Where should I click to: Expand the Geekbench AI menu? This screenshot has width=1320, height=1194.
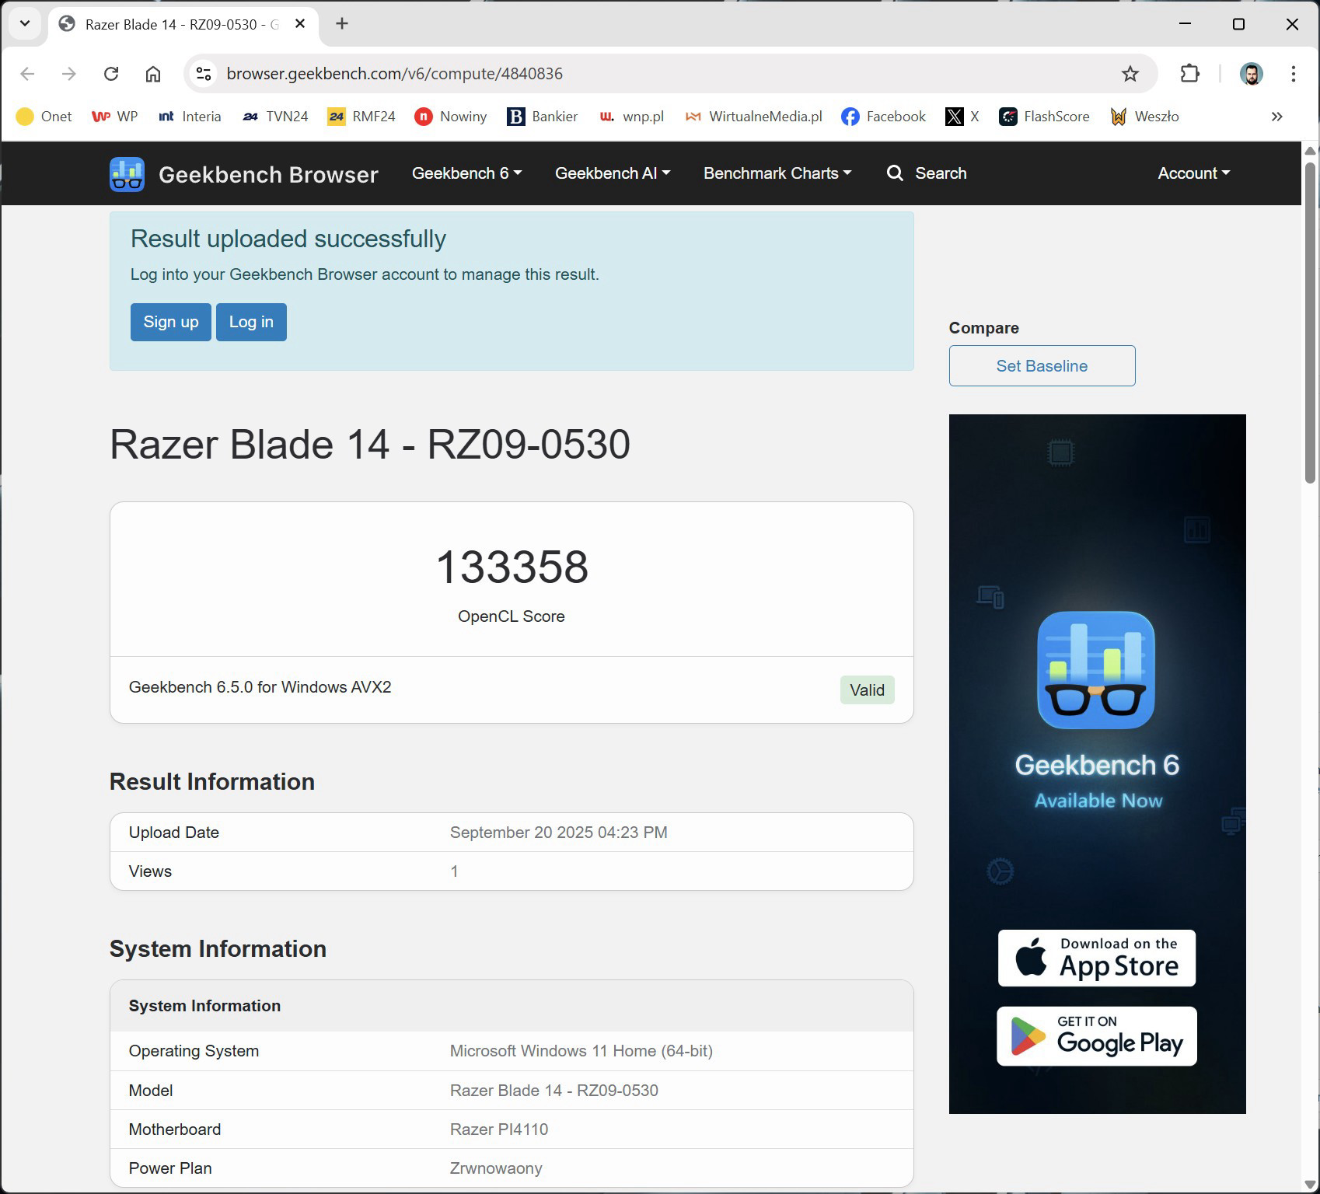pos(613,173)
